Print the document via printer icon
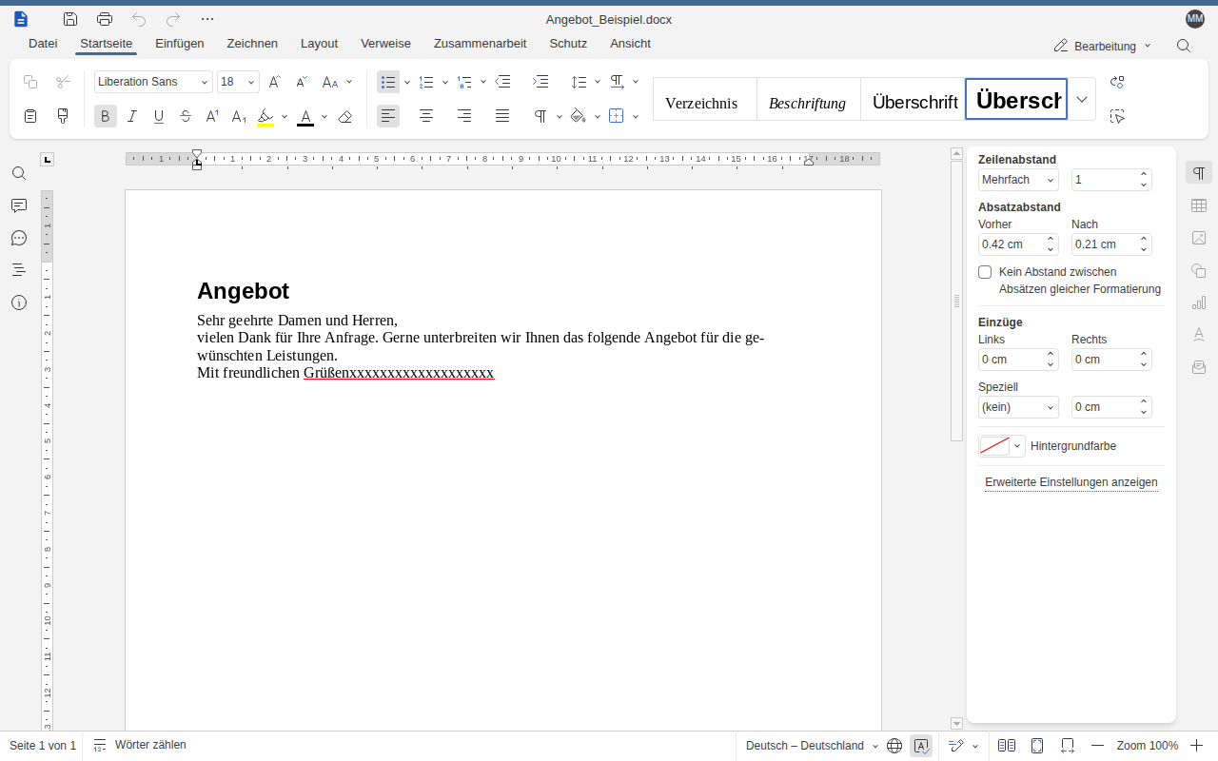 click(x=105, y=19)
